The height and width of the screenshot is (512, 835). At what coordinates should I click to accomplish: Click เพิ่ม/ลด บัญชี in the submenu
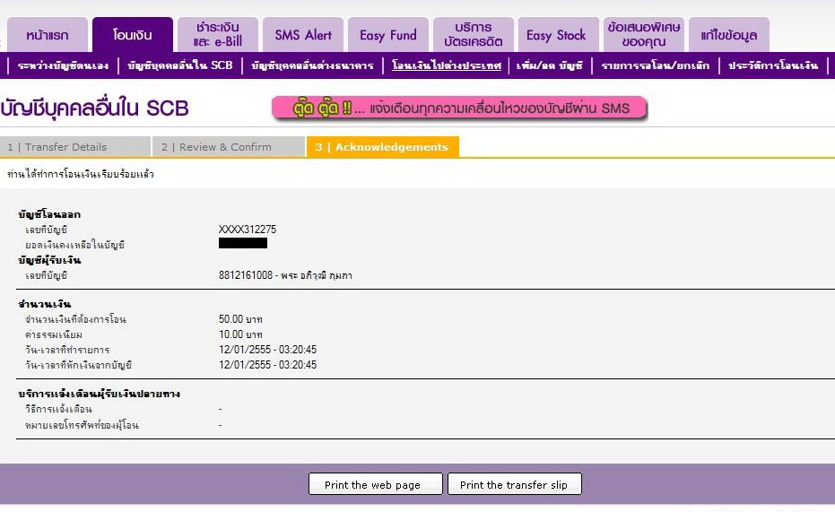[550, 65]
